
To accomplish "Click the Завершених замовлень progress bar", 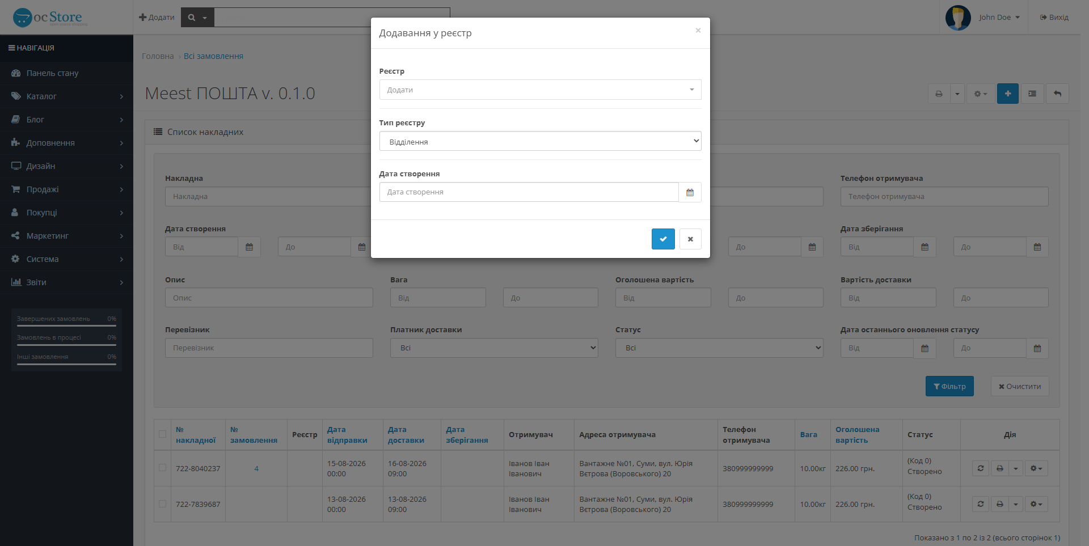I will click(66, 325).
